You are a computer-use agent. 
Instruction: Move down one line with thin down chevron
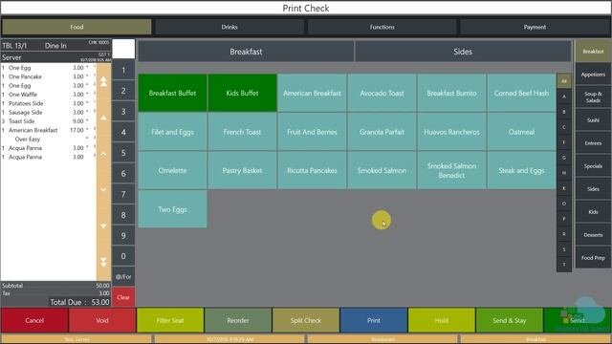pyautogui.click(x=103, y=190)
